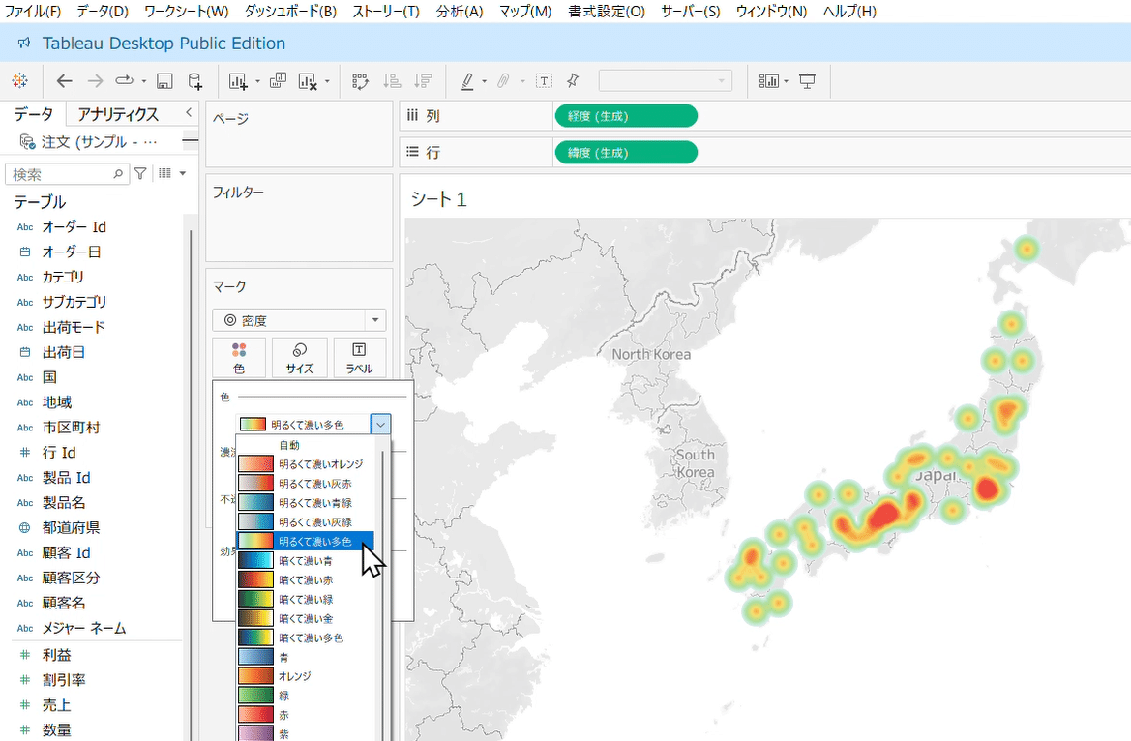Click the sort descending toolbar icon
The height and width of the screenshot is (741, 1131).
click(x=422, y=81)
